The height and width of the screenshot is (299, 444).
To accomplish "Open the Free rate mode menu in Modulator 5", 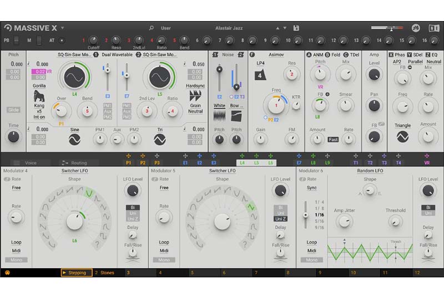I will 164,188.
